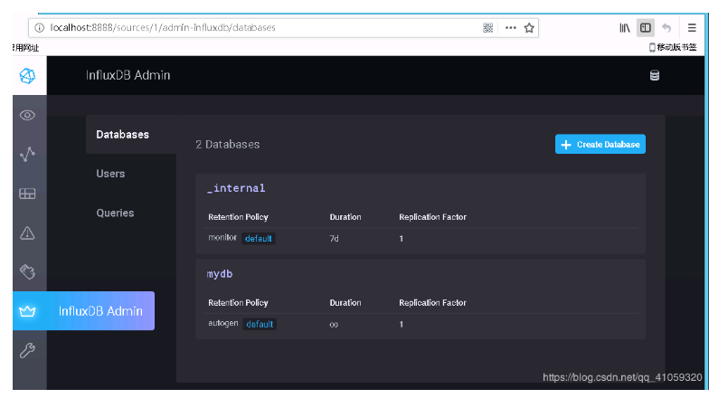Click replication factor 1 in monitor row
The height and width of the screenshot is (408, 709).
pos(402,239)
